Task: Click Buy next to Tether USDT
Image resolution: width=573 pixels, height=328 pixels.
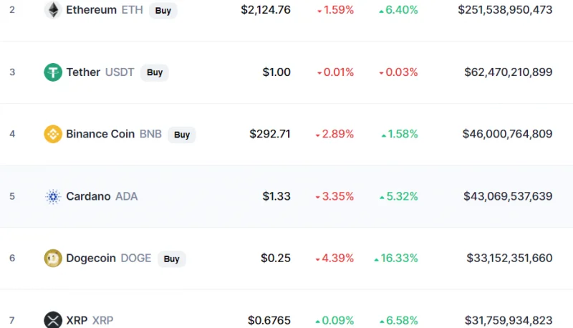Action: coord(155,72)
